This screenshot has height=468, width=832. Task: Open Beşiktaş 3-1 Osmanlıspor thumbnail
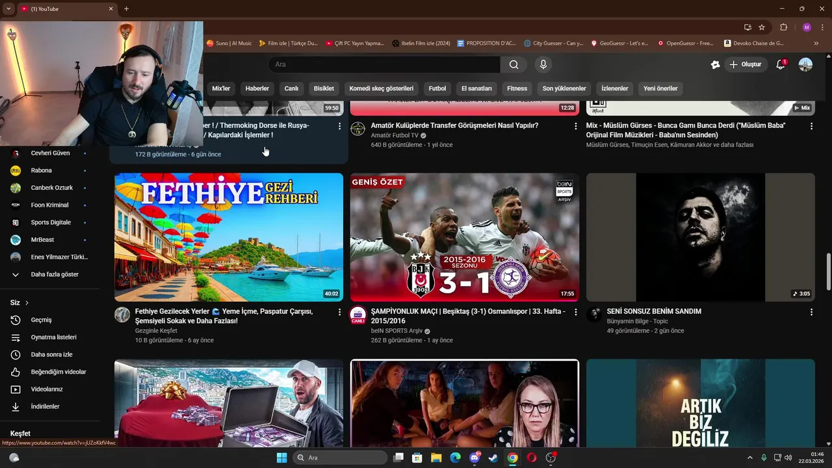point(465,237)
